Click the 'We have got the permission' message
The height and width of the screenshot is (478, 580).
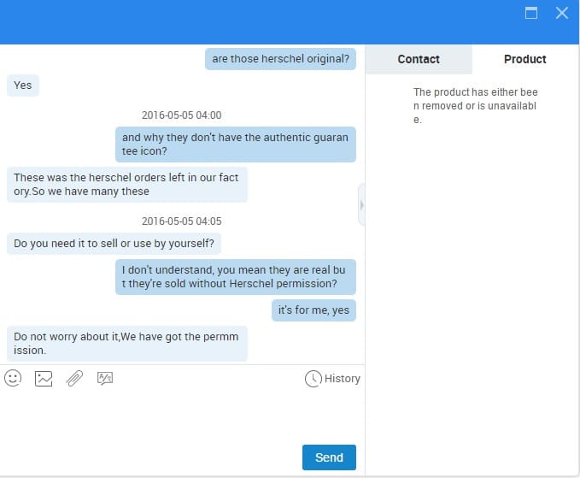(127, 344)
